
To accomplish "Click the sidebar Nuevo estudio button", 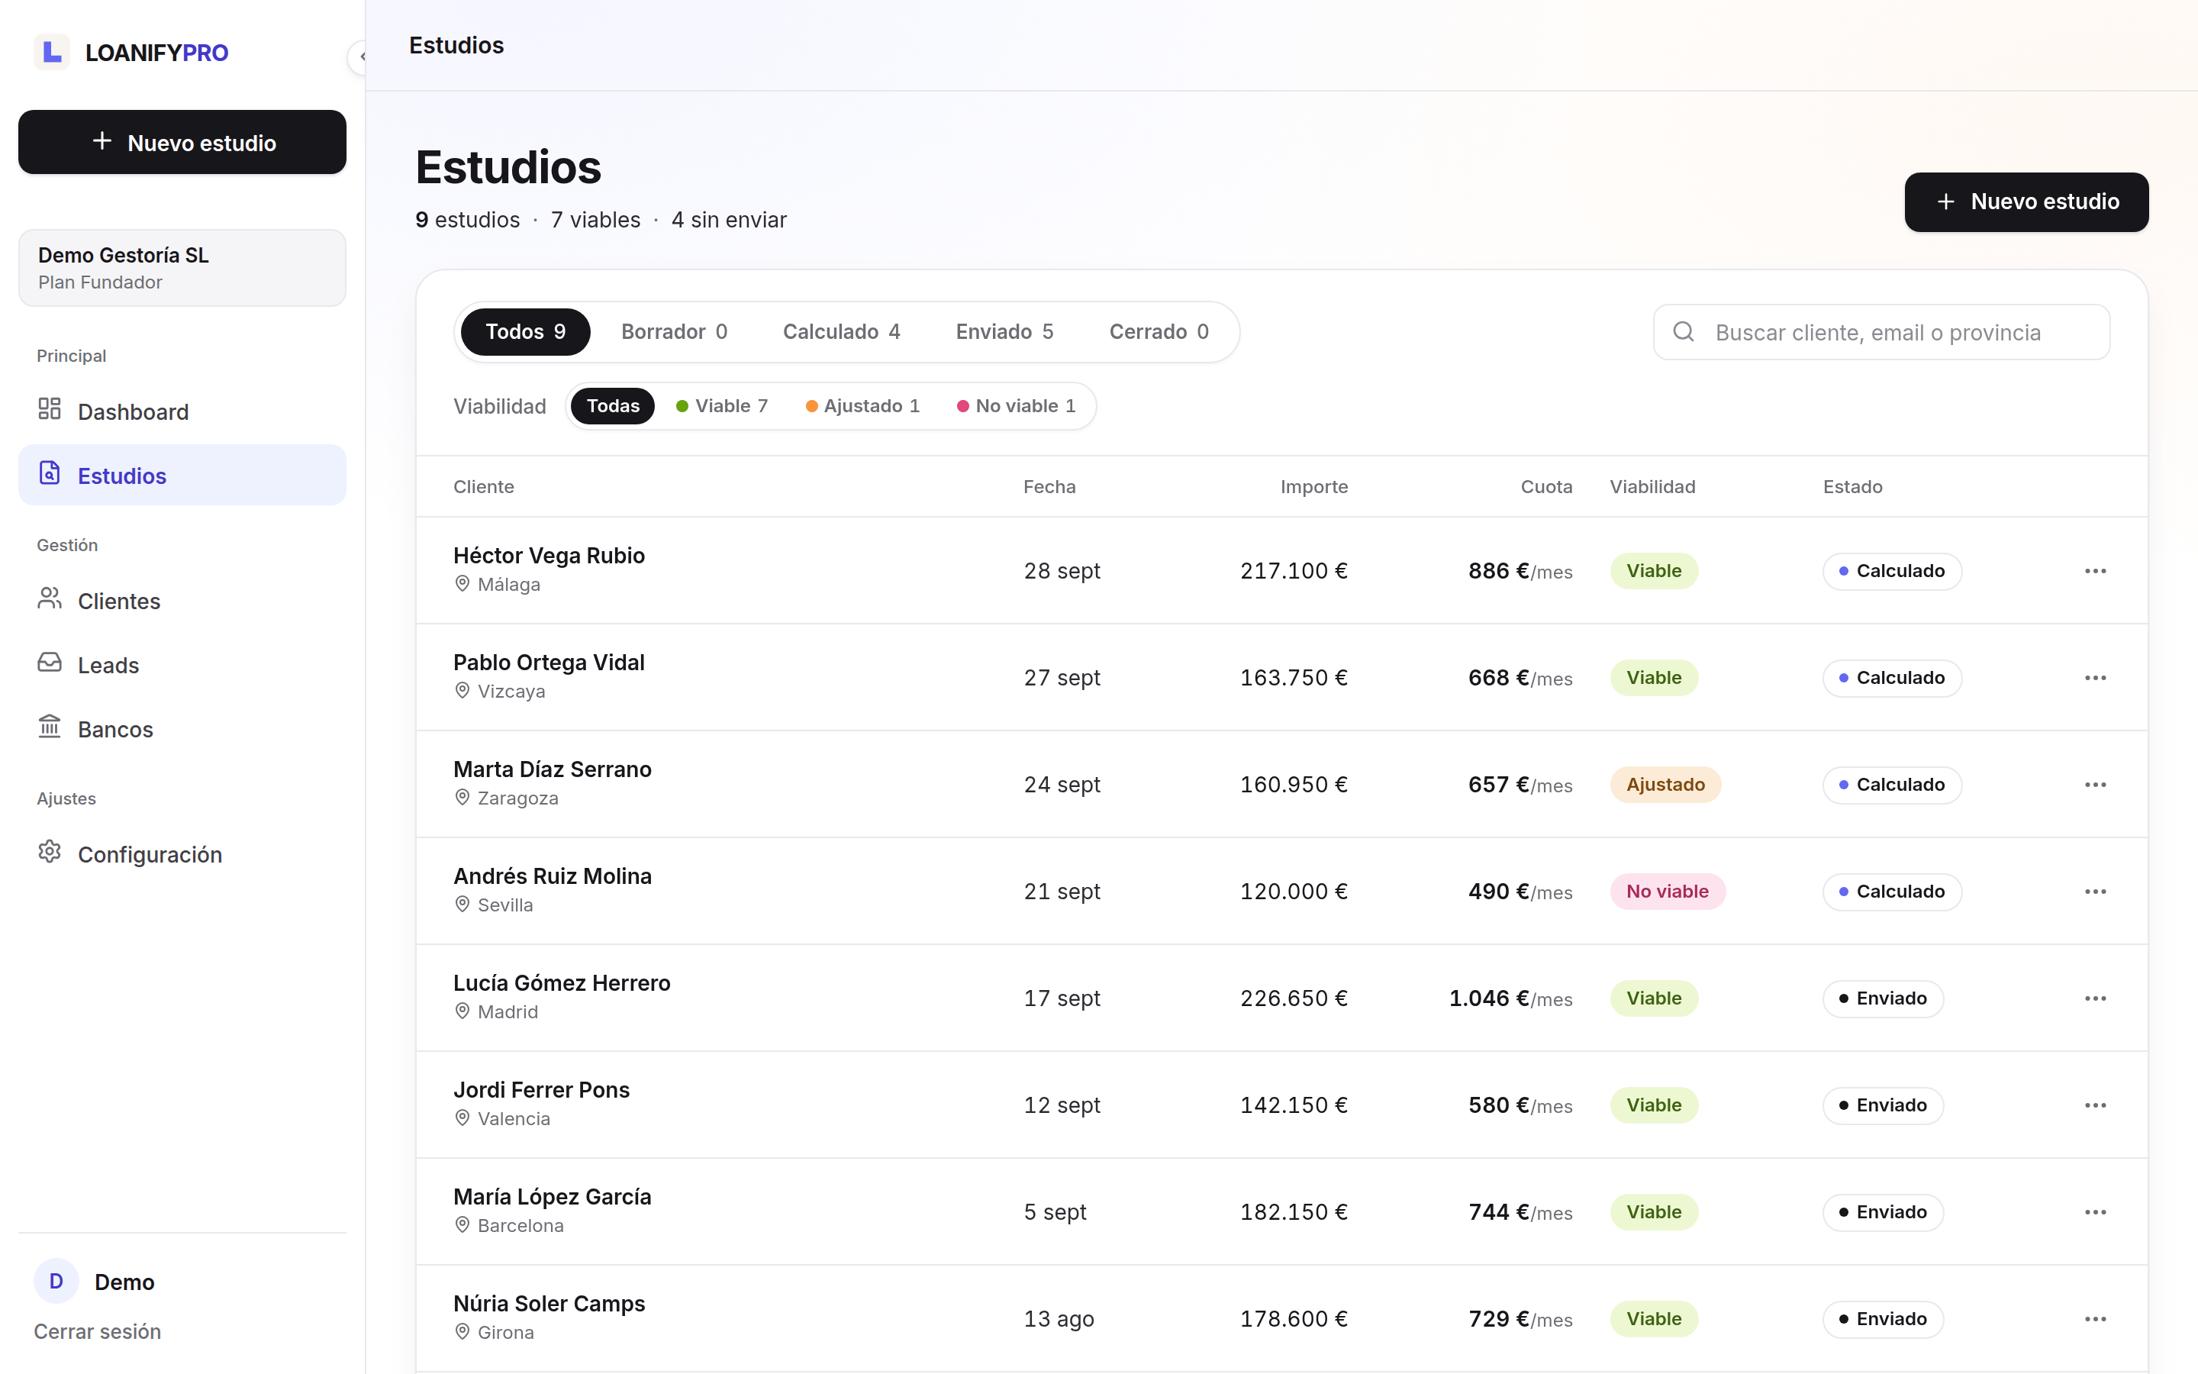I will click(182, 142).
